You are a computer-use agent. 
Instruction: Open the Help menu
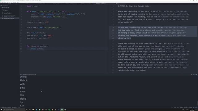click(18, 2)
